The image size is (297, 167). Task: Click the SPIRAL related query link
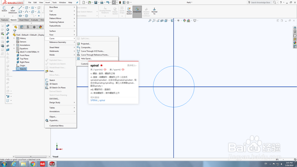94,101
